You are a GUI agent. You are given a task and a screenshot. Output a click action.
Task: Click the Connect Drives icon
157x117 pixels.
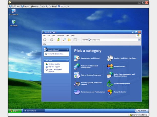click(x=32, y=6)
